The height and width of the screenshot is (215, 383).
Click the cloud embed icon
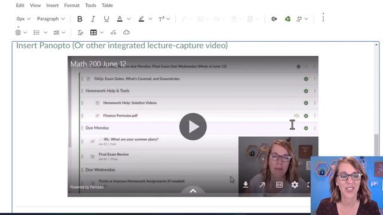[x=126, y=32]
